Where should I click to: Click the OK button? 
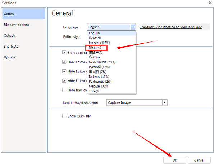tap(175, 160)
